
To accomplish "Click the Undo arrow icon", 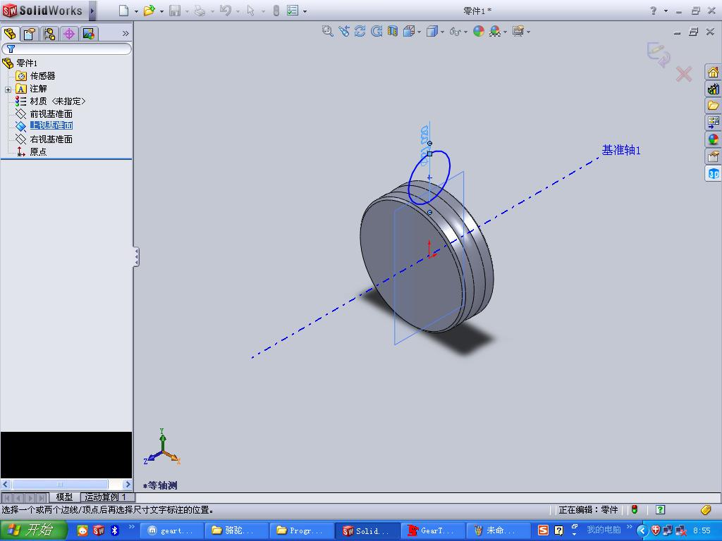I will point(225,11).
